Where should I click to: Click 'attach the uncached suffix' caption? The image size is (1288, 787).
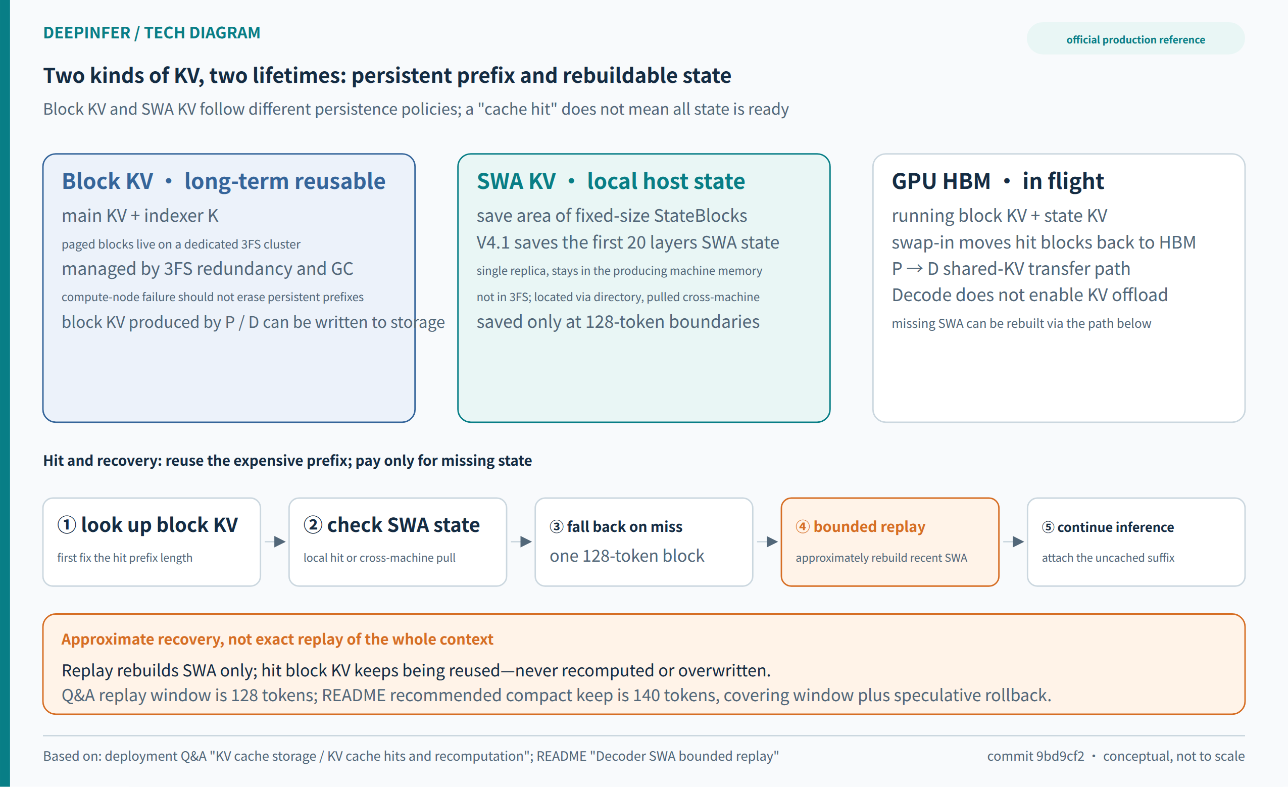click(1108, 558)
